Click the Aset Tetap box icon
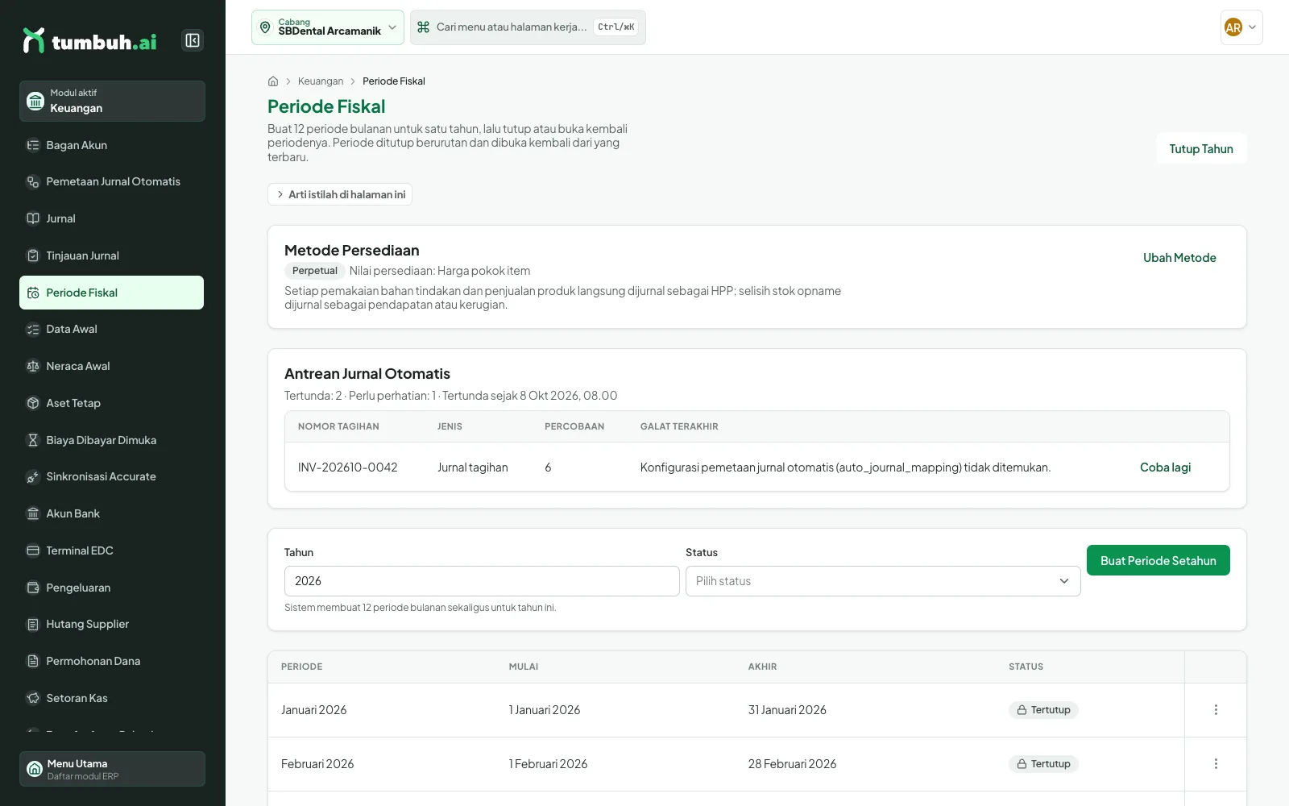 tap(33, 403)
